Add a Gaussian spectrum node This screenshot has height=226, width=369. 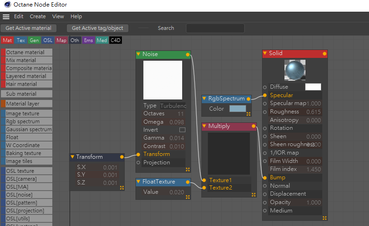pyautogui.click(x=27, y=129)
